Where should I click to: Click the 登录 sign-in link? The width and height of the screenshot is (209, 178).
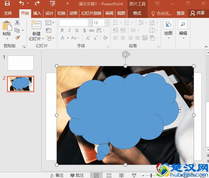pos(181,13)
